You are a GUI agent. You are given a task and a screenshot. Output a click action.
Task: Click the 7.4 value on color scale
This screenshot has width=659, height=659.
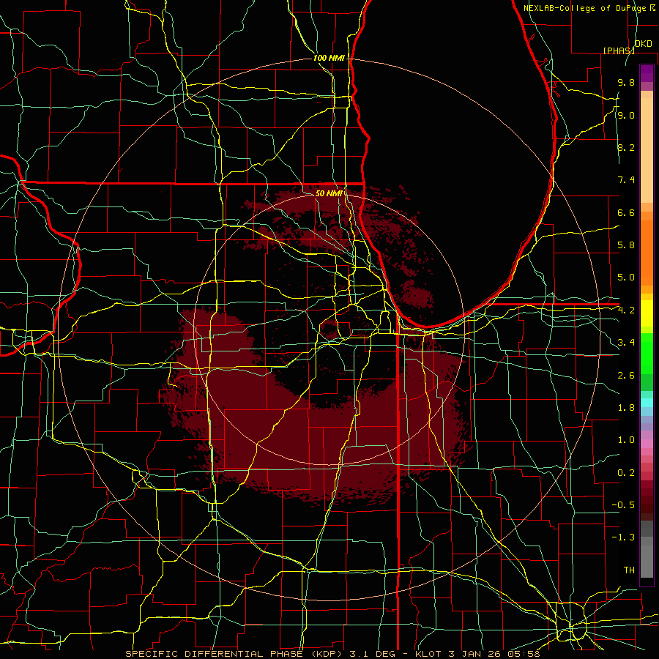[x=626, y=180]
